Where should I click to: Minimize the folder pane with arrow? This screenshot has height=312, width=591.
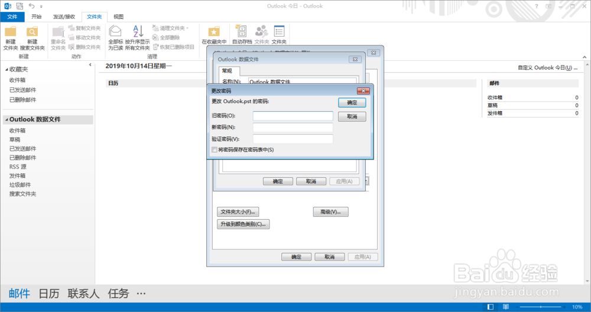(x=90, y=65)
